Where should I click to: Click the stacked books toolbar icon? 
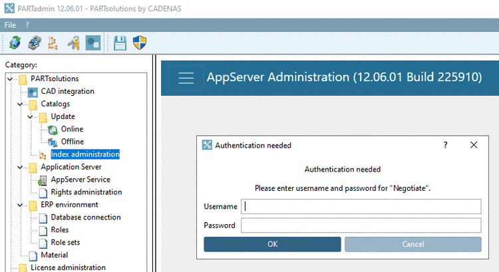point(34,43)
